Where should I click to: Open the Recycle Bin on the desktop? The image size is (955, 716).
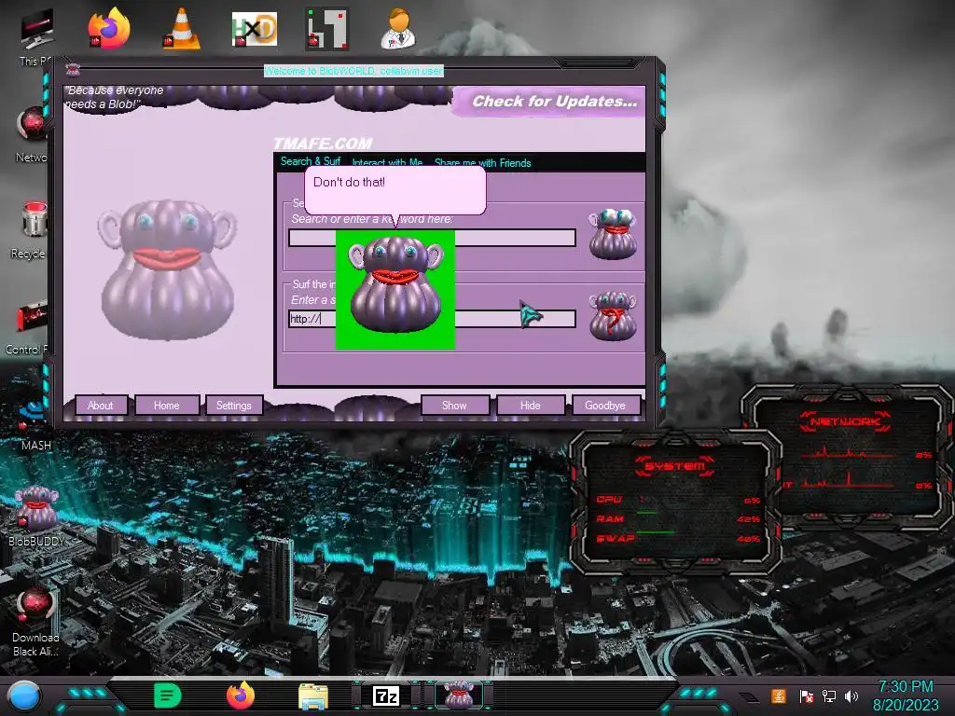click(31, 230)
